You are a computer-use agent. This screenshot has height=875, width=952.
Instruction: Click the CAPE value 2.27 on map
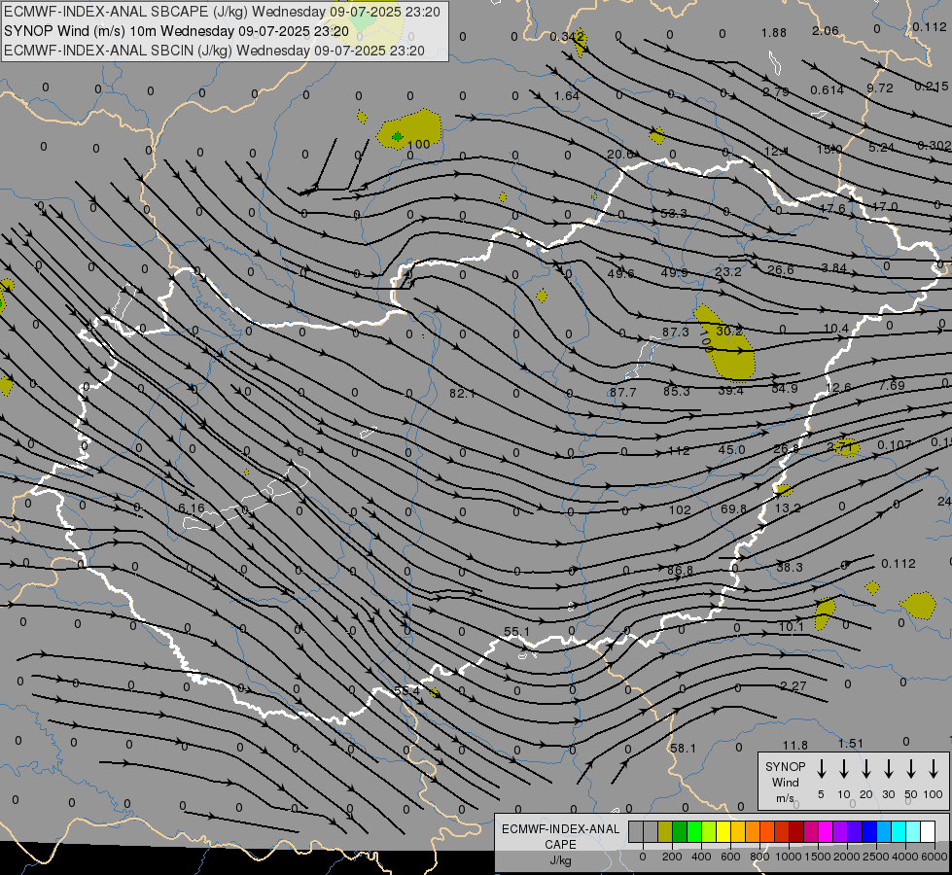click(x=793, y=686)
